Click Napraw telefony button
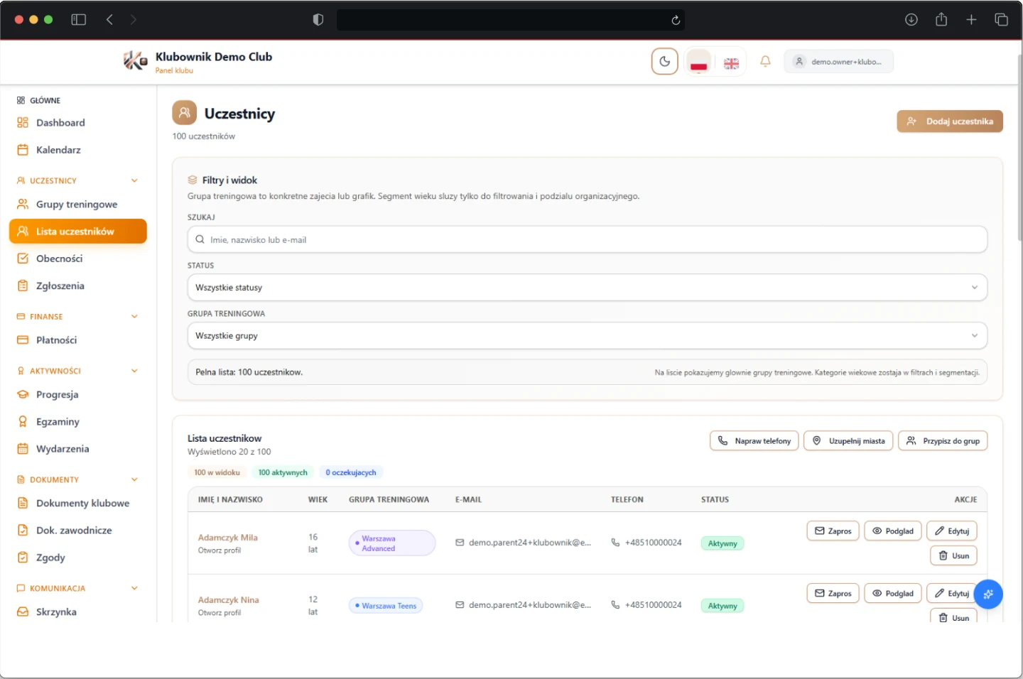This screenshot has width=1023, height=679. pyautogui.click(x=754, y=441)
